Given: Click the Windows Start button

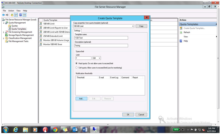Looking at the screenshot, I should pos(6,130).
